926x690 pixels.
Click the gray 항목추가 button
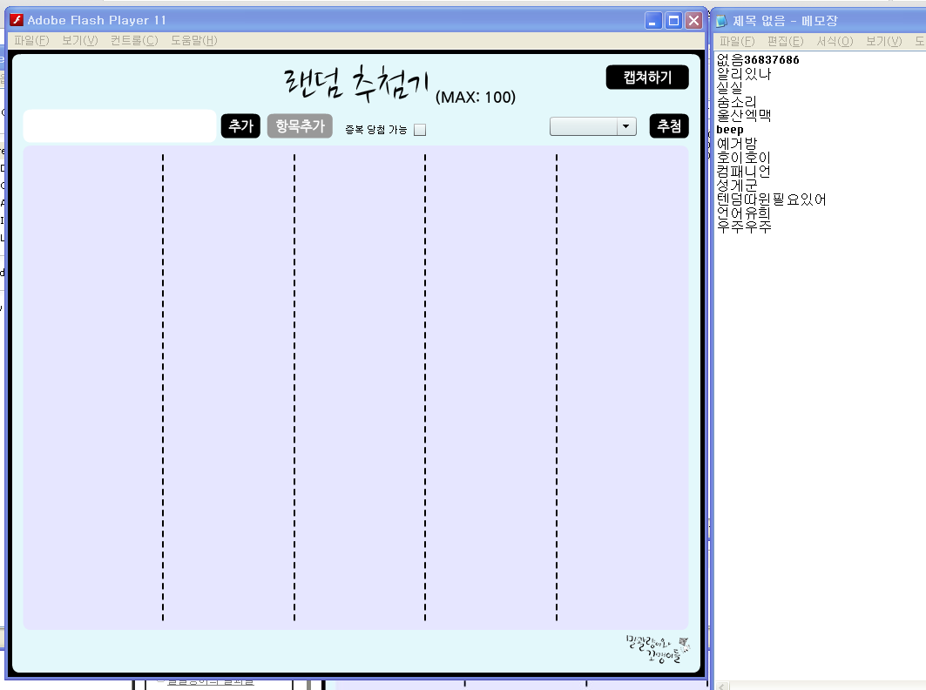pyautogui.click(x=300, y=126)
